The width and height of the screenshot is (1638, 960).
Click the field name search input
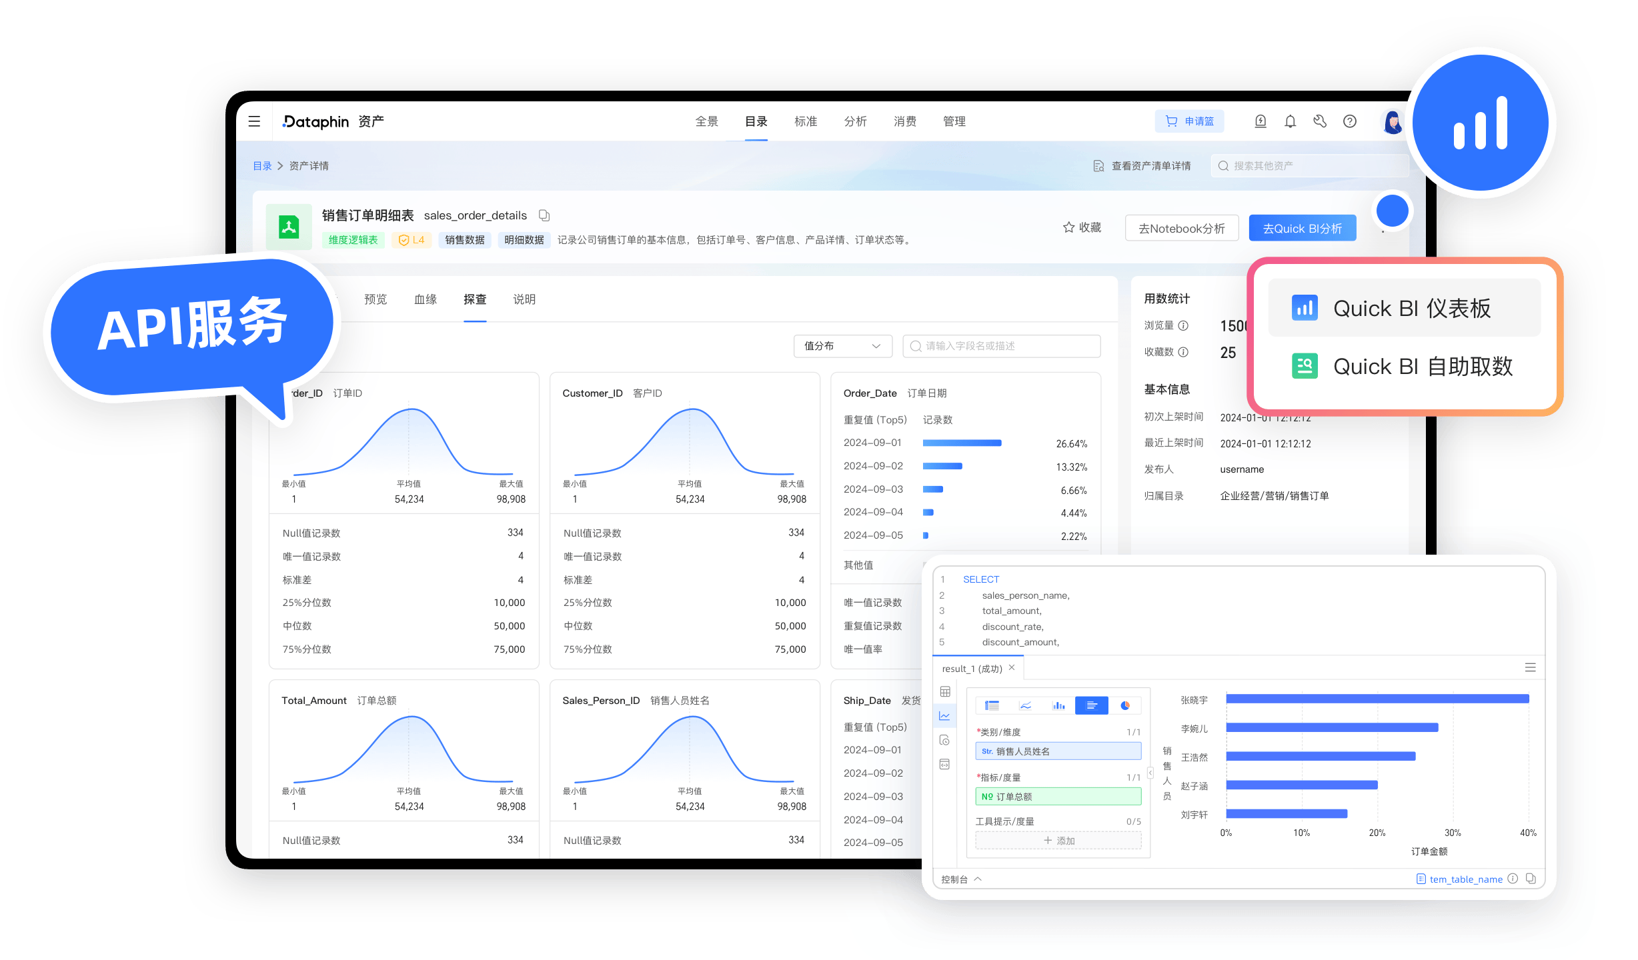pos(1001,346)
